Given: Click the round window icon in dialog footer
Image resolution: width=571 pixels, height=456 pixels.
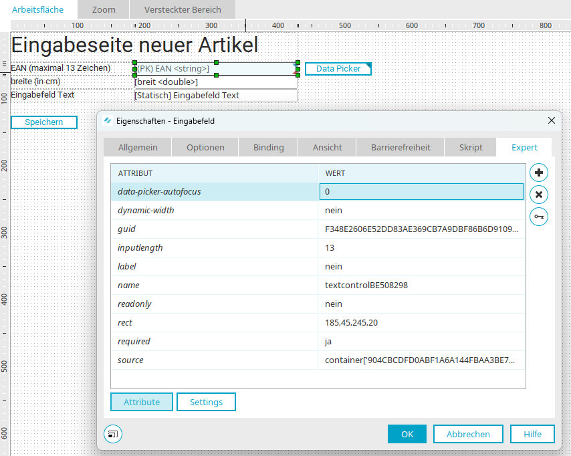Looking at the screenshot, I should point(113,434).
